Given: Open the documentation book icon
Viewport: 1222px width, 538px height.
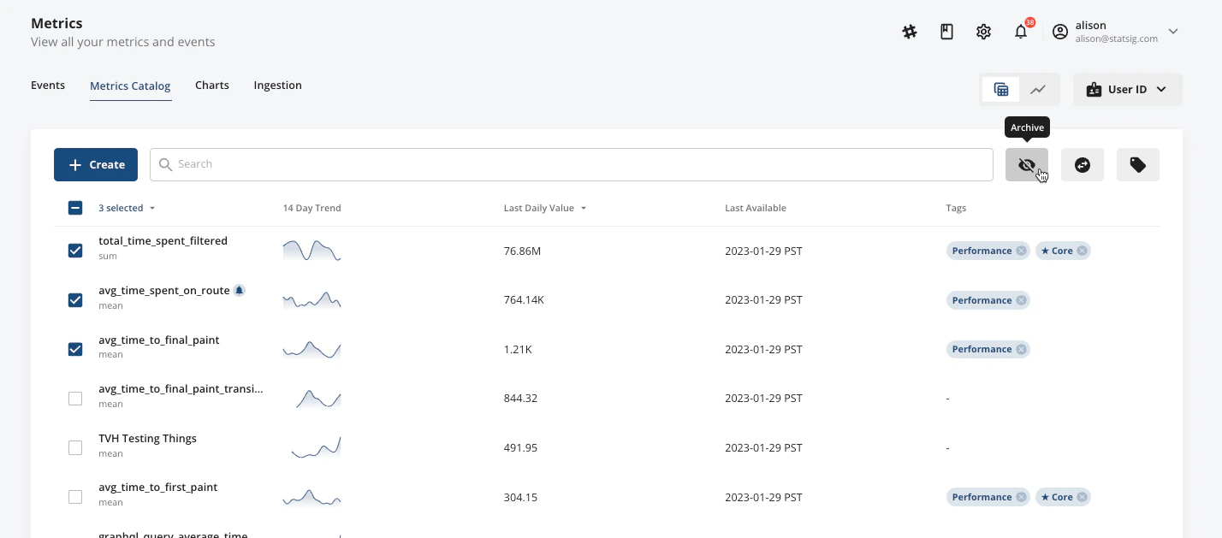Looking at the screenshot, I should 946,32.
